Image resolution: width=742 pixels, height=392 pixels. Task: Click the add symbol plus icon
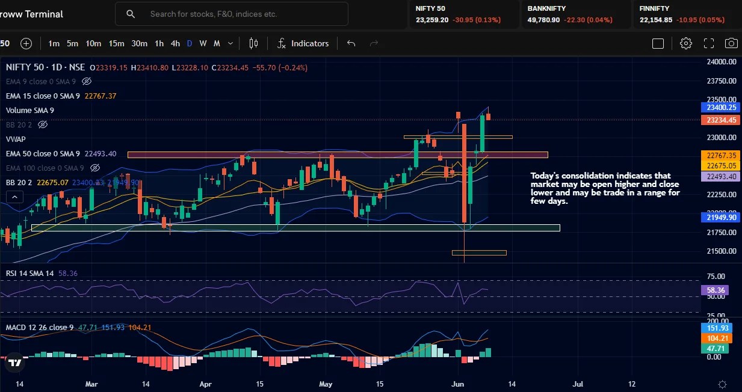click(26, 43)
